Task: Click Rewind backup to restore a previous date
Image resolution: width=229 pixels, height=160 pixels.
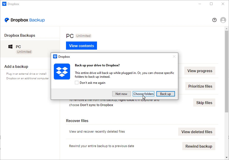Action: (199, 146)
